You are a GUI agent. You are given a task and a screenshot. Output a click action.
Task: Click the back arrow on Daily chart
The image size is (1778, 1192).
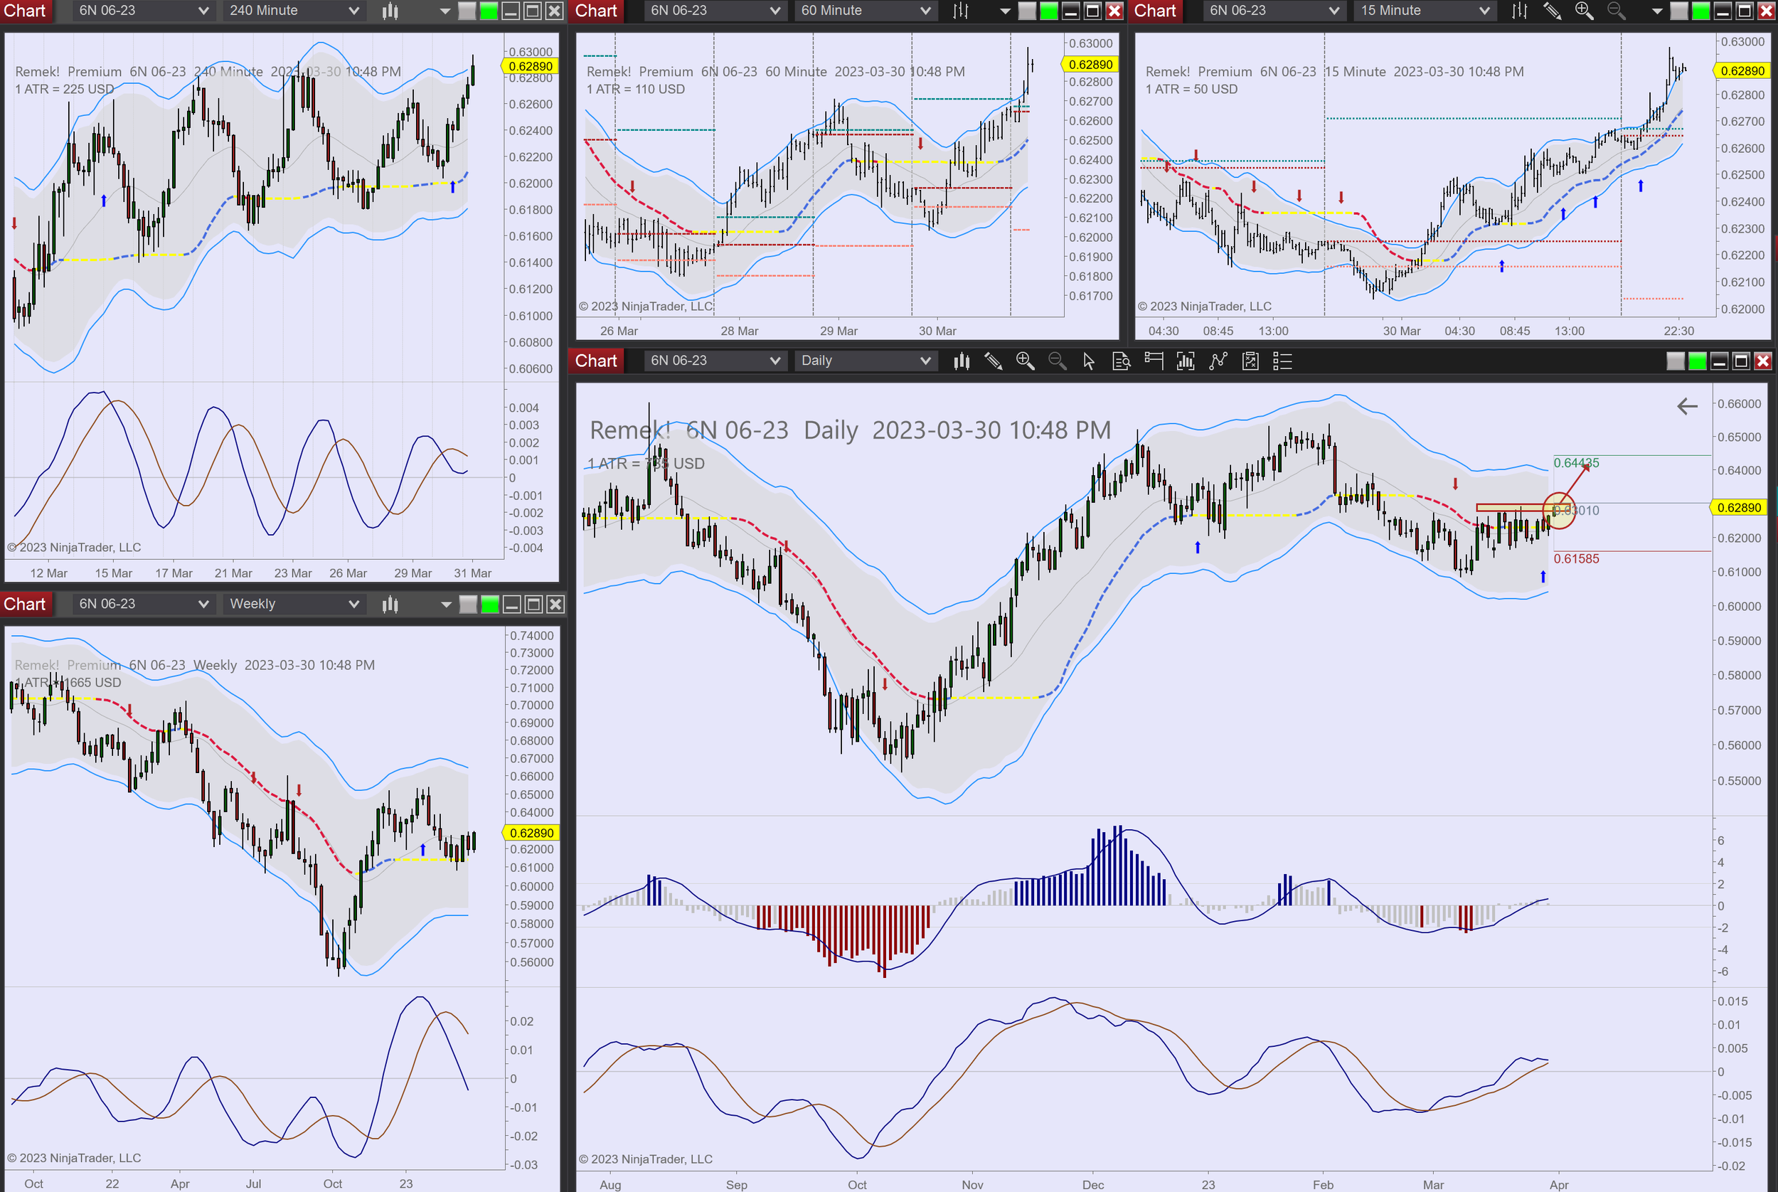(1687, 407)
